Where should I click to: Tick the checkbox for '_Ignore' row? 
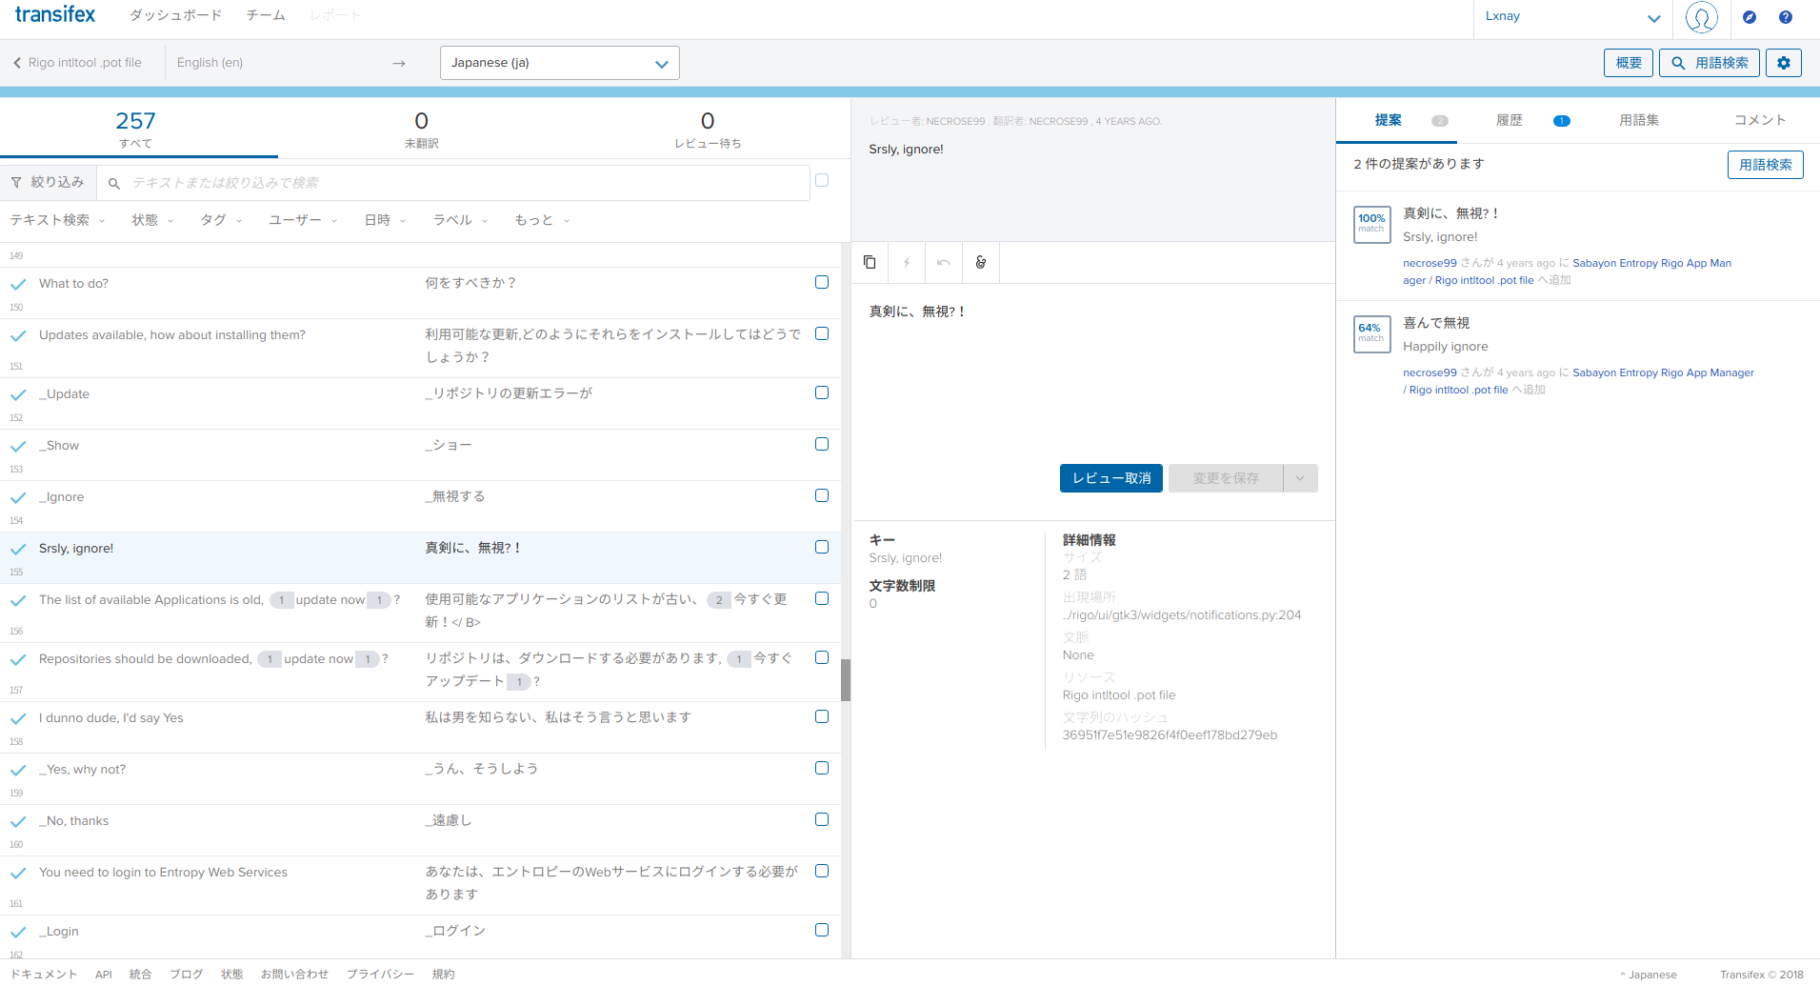pyautogui.click(x=822, y=496)
